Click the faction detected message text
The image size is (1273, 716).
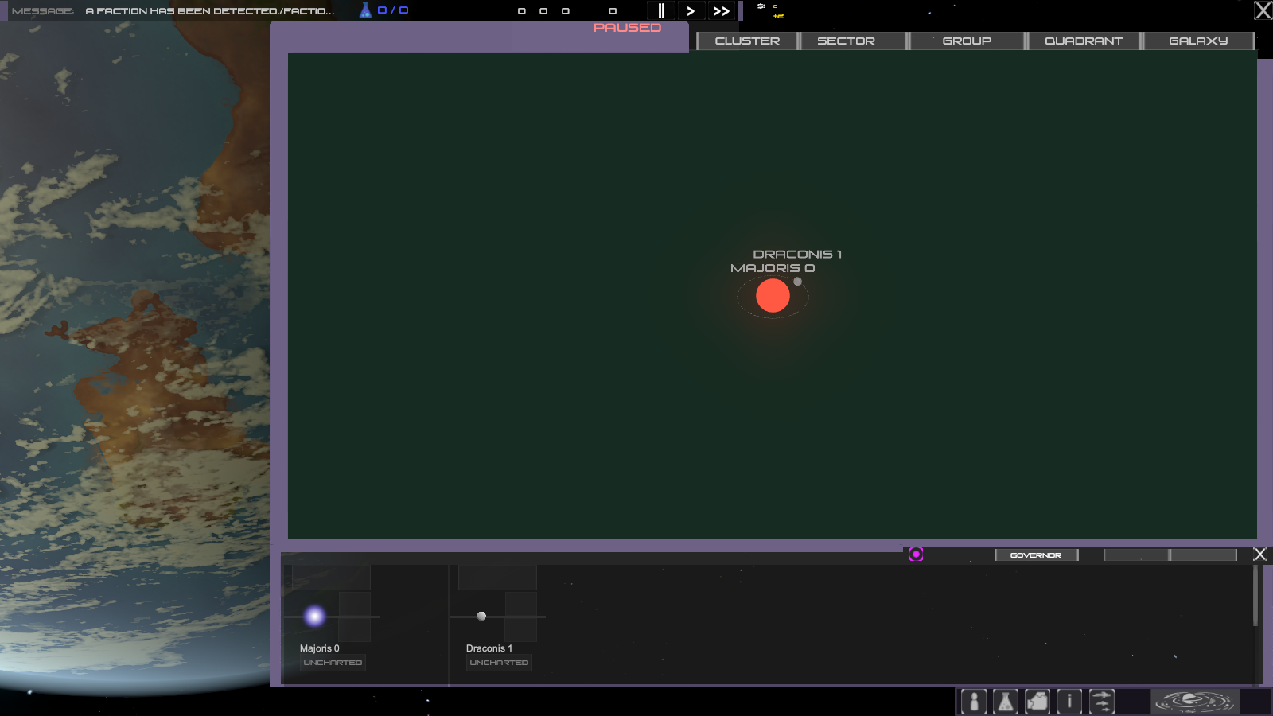(210, 11)
